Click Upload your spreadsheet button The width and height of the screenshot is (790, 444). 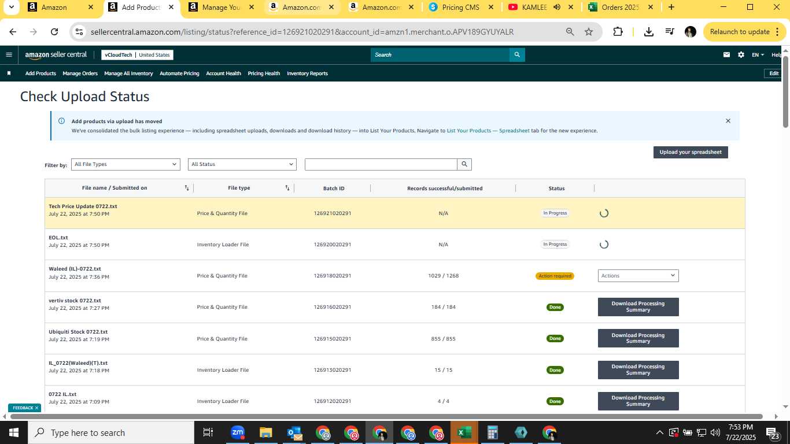pyautogui.click(x=691, y=152)
